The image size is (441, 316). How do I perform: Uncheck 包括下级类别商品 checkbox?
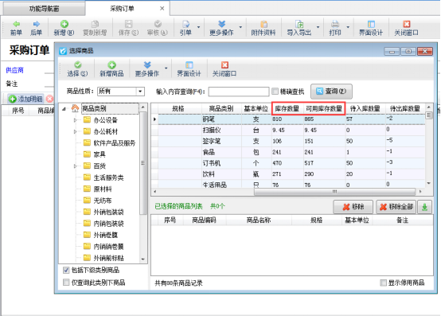66,270
